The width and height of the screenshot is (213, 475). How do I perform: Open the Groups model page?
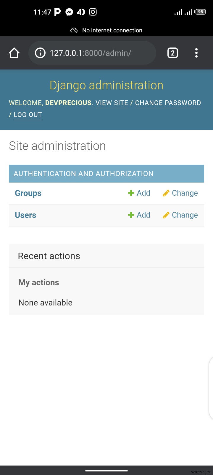28,193
